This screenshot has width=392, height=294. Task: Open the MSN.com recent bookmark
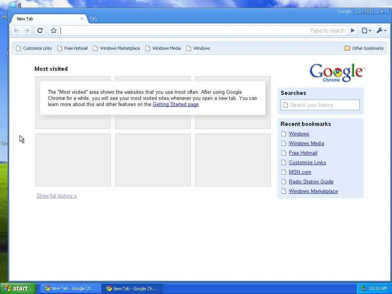tap(300, 172)
